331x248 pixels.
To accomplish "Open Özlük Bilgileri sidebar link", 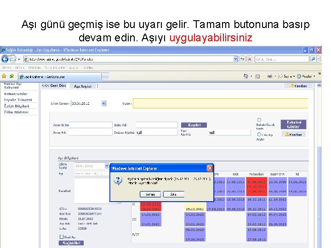I will click(x=17, y=106).
